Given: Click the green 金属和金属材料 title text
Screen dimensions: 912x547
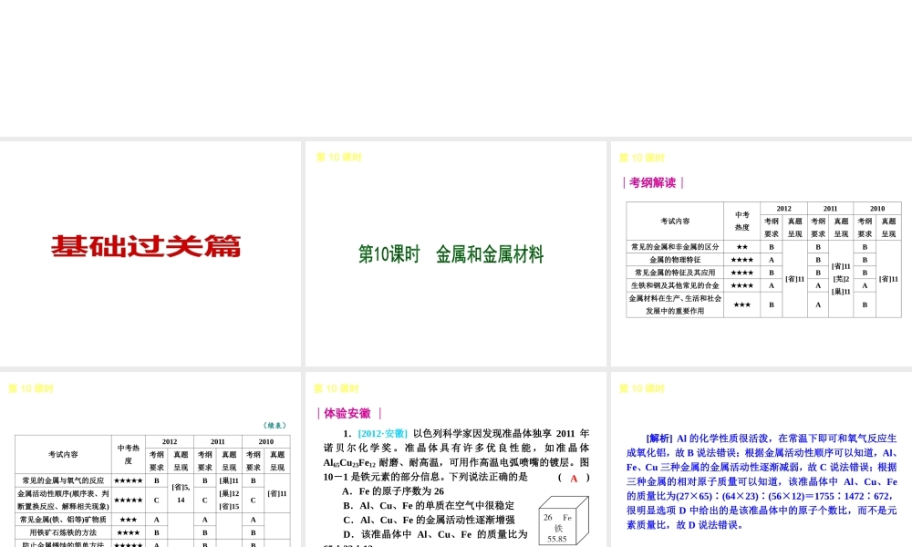Looking at the screenshot, I should click(x=490, y=254).
